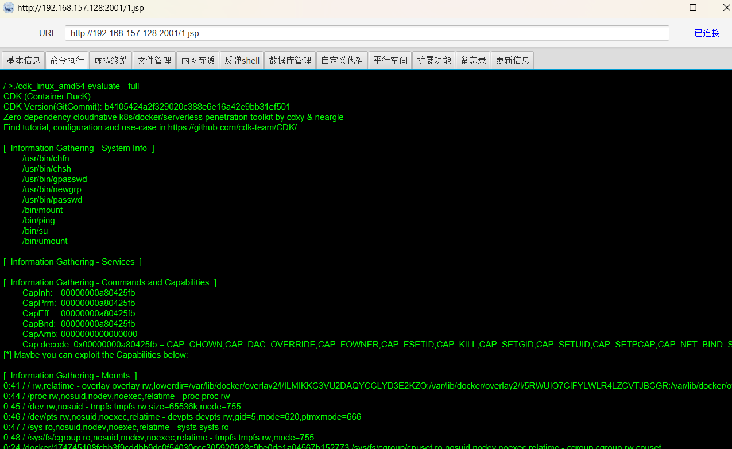Open the 平行空间 tab
This screenshot has height=449, width=732.
coord(390,60)
